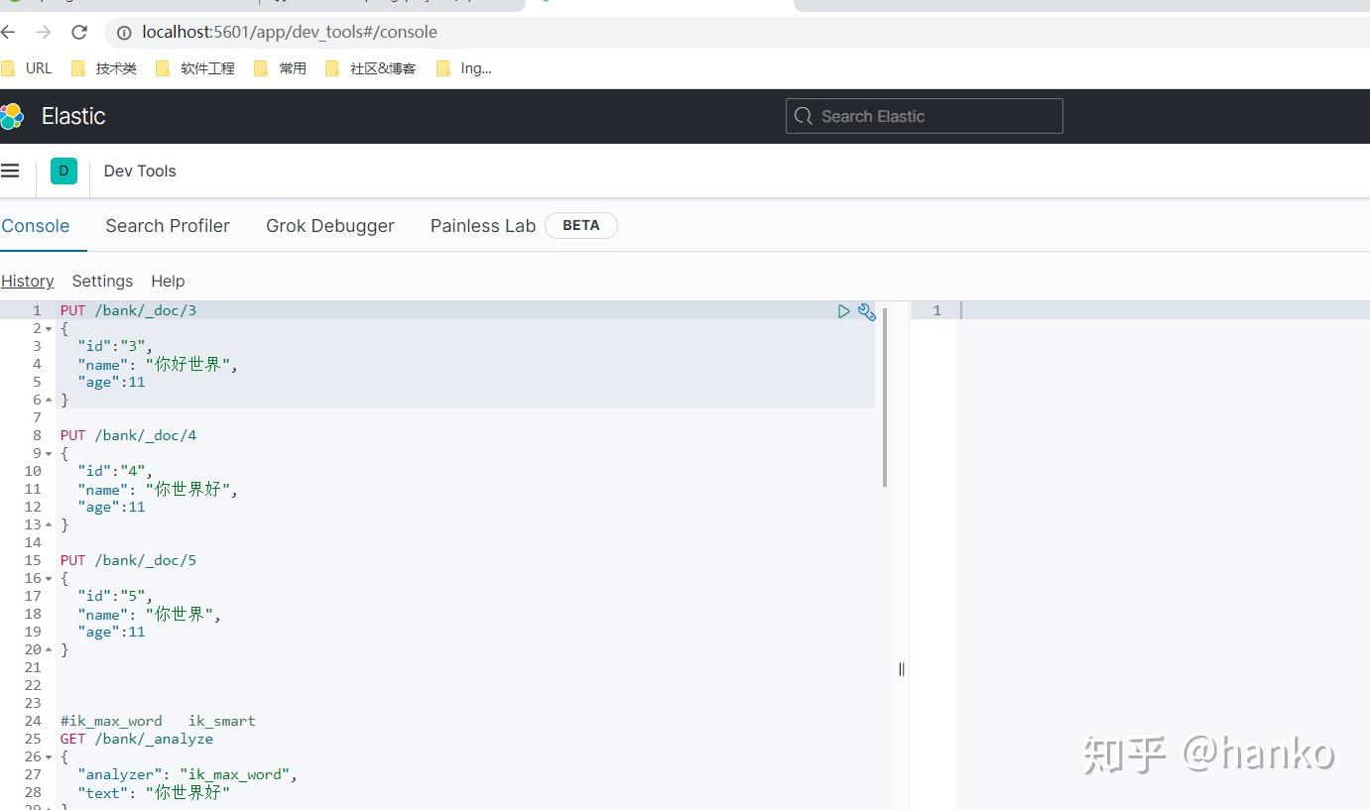
Task: Click the Elastic logo
Action: pyautogui.click(x=13, y=116)
